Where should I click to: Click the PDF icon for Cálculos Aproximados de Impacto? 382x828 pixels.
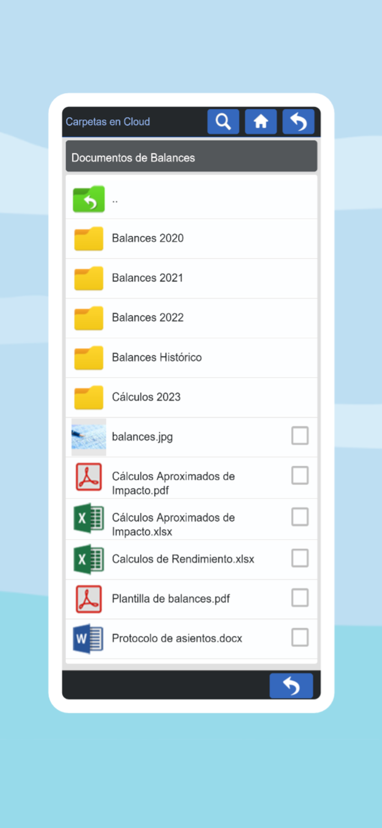[x=88, y=477]
